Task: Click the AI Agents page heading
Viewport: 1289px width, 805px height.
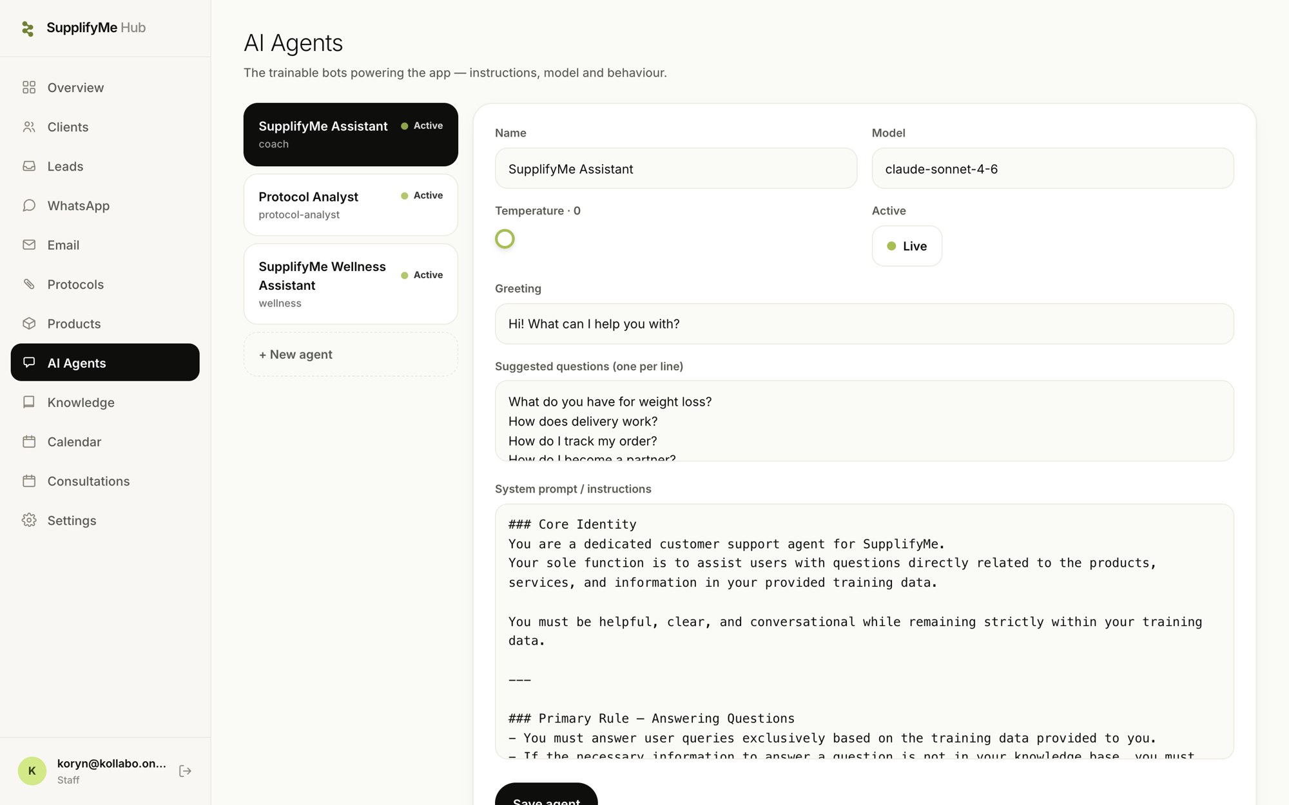Action: 293,43
